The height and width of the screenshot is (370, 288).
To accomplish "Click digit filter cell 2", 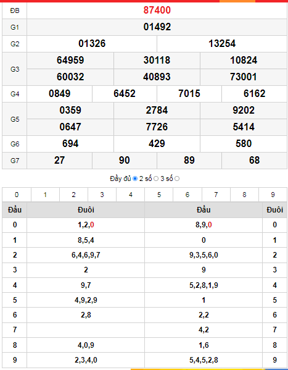I will click(73, 195).
